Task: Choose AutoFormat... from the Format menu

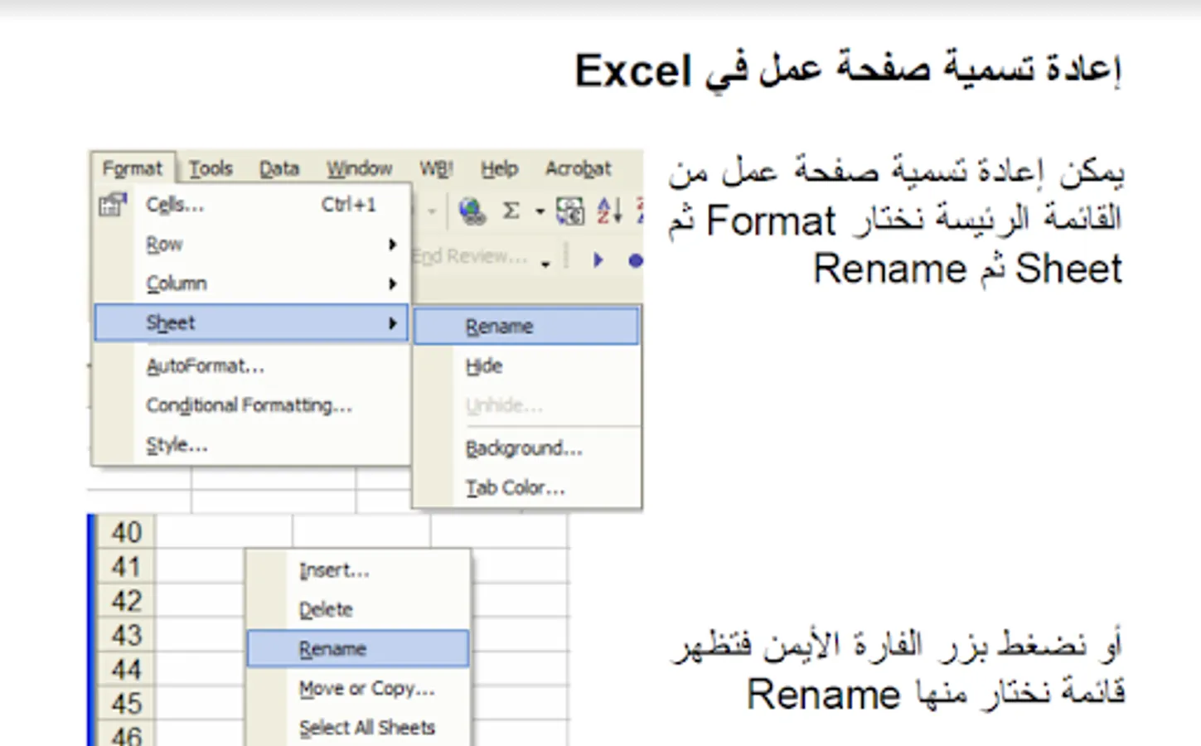Action: point(252,366)
